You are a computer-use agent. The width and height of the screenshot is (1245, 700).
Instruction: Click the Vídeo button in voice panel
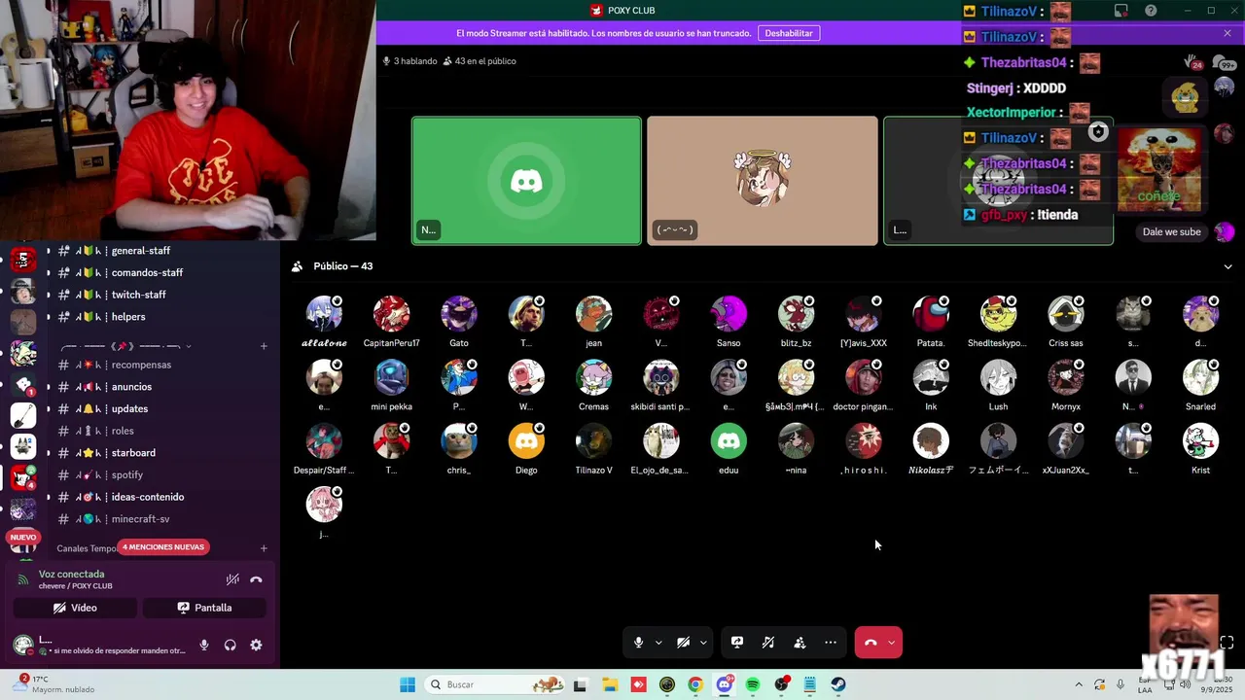pyautogui.click(x=75, y=608)
